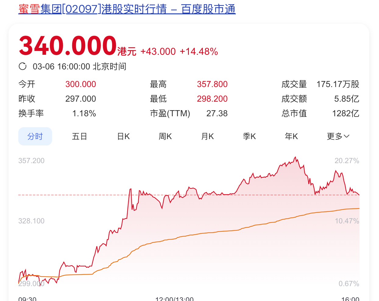Select the 季K tab

click(250, 136)
